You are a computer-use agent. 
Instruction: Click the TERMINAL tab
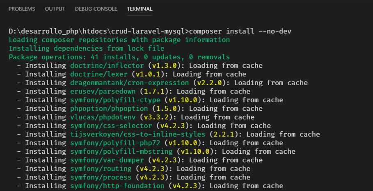click(x=140, y=9)
